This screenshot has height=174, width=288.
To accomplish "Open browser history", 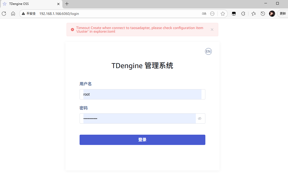I will 263,14.
